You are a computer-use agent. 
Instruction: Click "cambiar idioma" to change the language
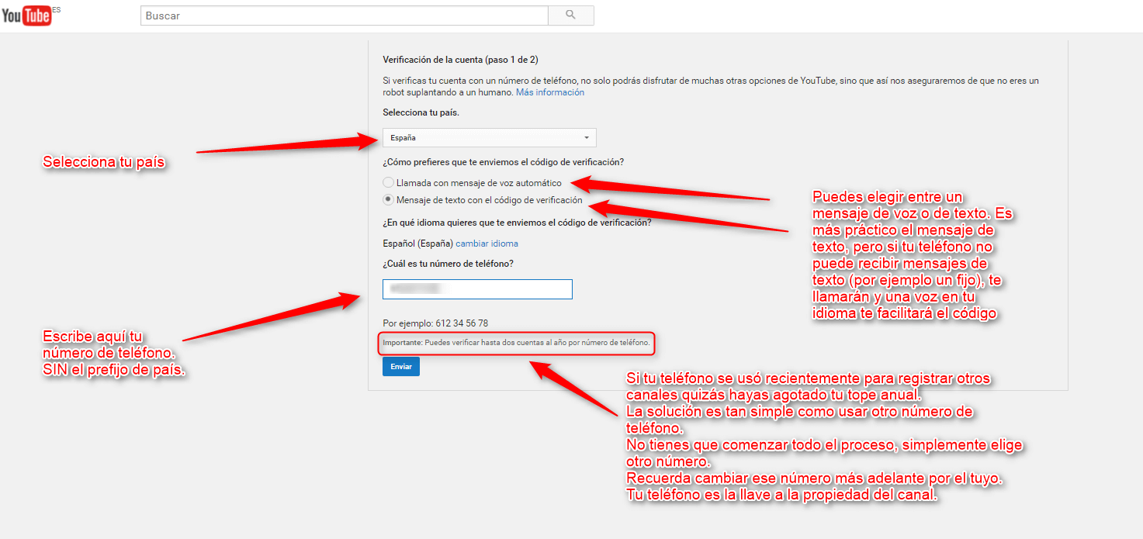pyautogui.click(x=487, y=243)
